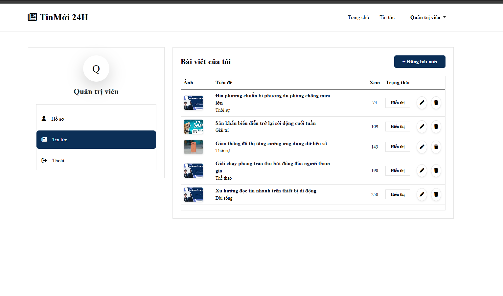The width and height of the screenshot is (503, 296).
Task: Select Tin tức in the sidebar
Action: click(x=96, y=140)
